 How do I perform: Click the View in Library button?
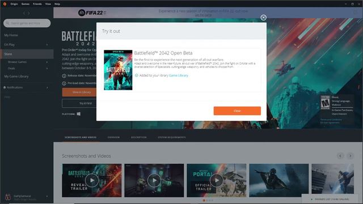(79, 92)
